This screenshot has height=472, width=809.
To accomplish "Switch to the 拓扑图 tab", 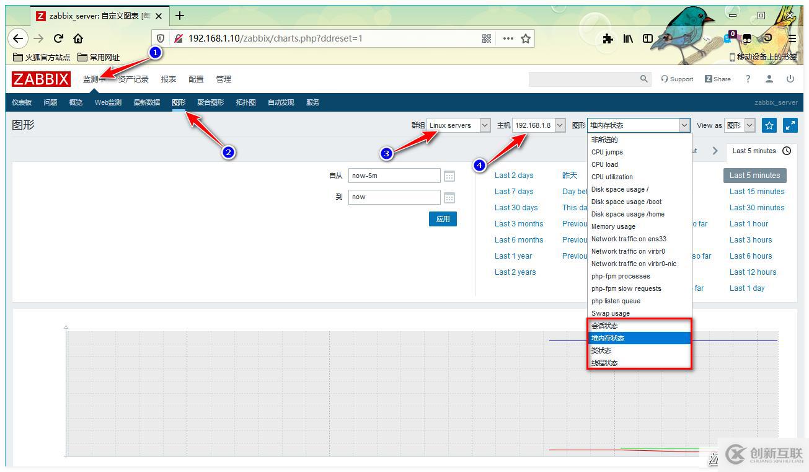I will coord(245,102).
